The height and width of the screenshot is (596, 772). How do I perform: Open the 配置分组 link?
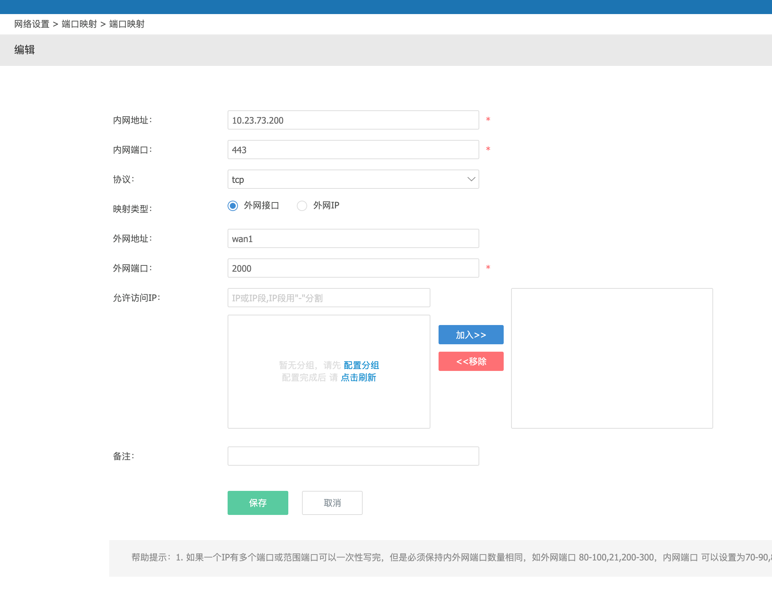coord(361,365)
